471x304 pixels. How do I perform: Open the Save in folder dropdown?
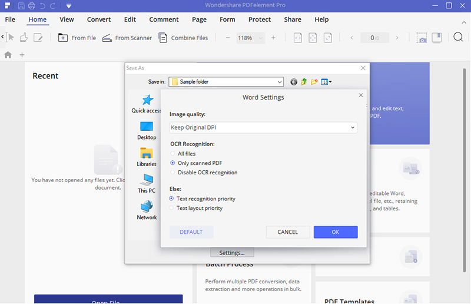[x=226, y=82]
